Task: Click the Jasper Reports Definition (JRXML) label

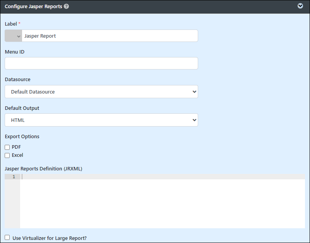Action: 43,168
